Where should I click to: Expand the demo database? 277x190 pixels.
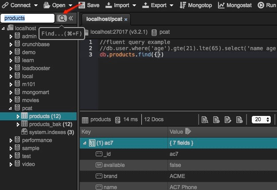(11, 52)
